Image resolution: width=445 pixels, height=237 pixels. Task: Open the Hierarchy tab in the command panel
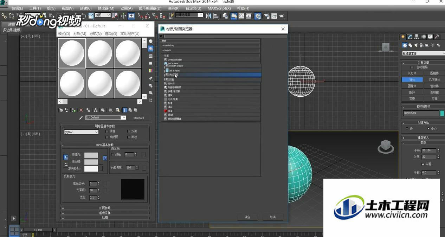point(417,37)
